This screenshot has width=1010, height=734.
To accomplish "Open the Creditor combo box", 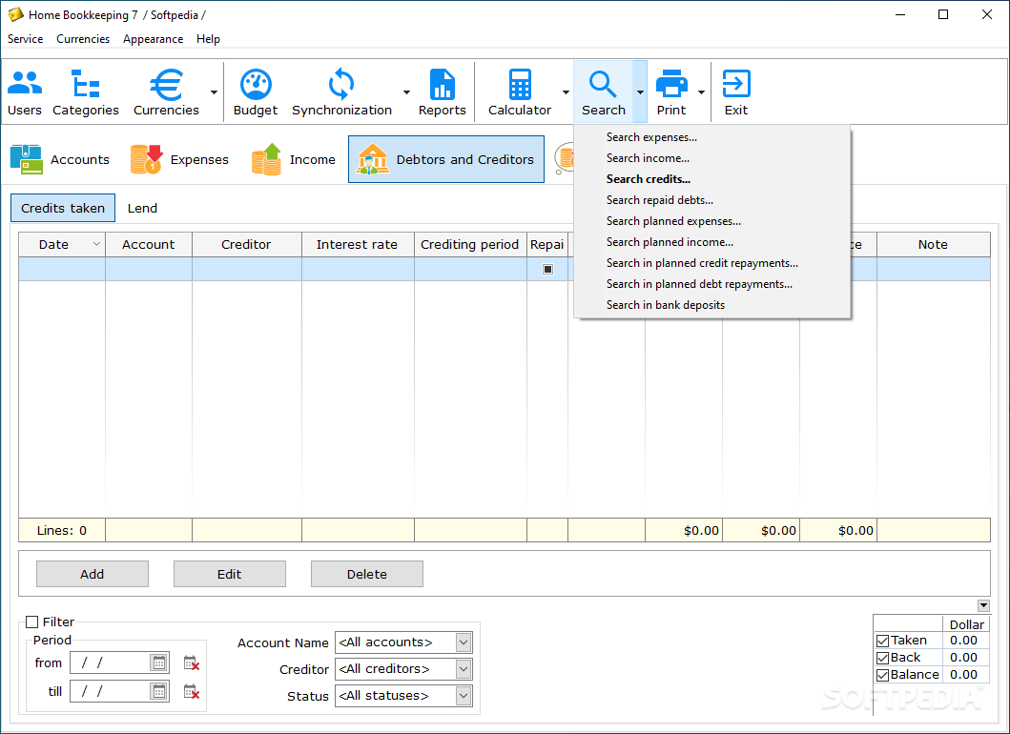I will (403, 669).
